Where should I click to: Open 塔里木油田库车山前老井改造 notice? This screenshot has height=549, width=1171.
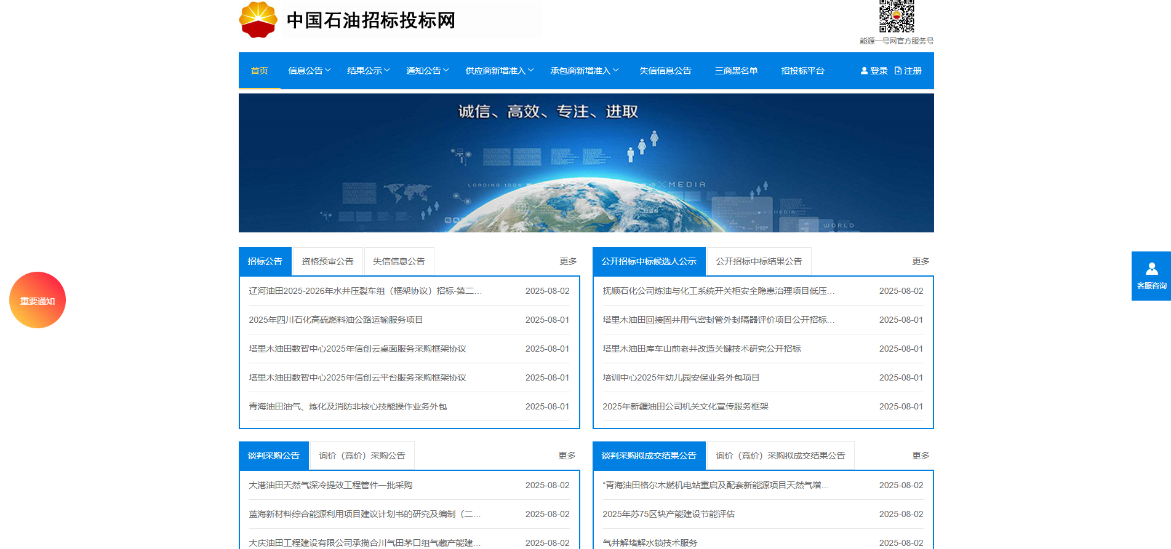tap(701, 349)
